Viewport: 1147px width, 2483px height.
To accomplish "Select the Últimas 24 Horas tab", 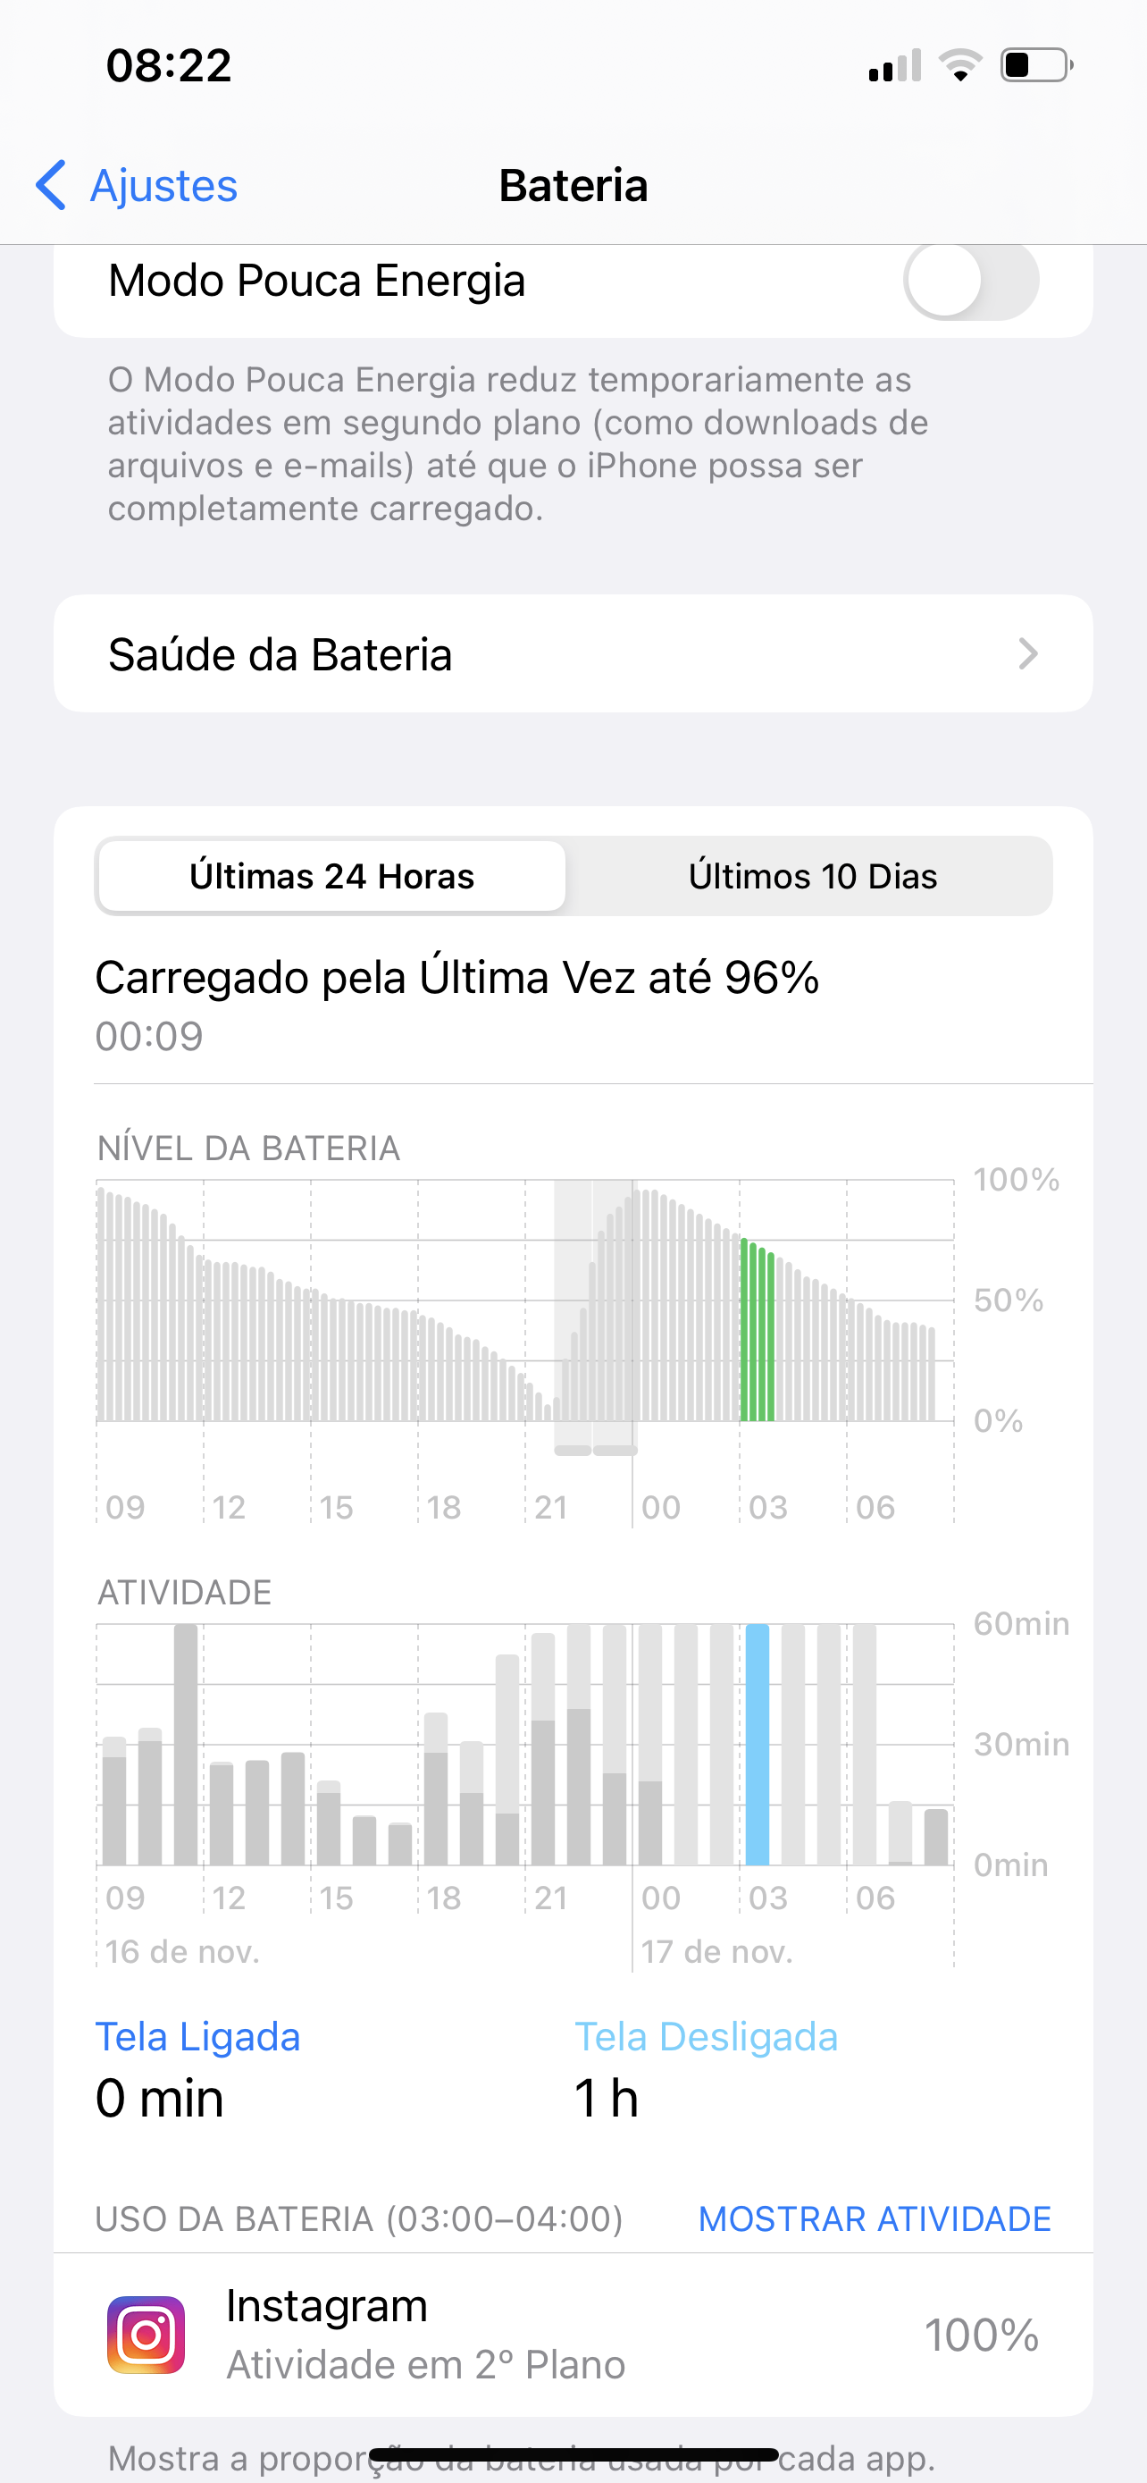I will coord(331,876).
